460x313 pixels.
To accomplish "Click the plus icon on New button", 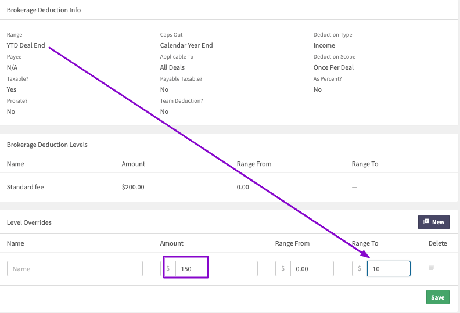I will point(426,222).
